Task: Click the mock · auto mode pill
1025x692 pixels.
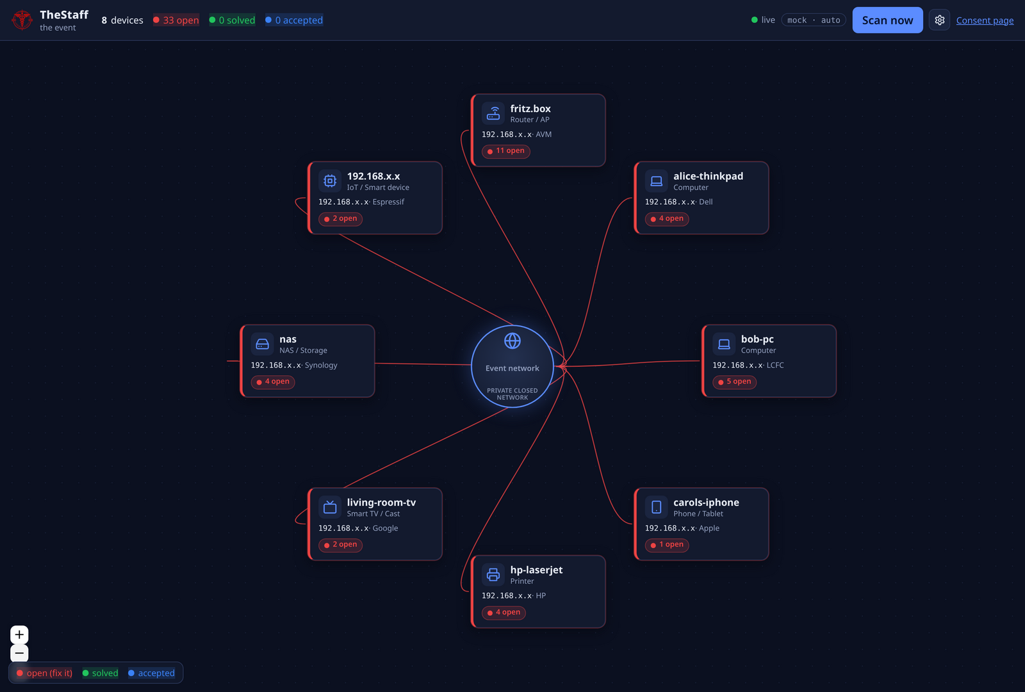Action: (x=814, y=20)
